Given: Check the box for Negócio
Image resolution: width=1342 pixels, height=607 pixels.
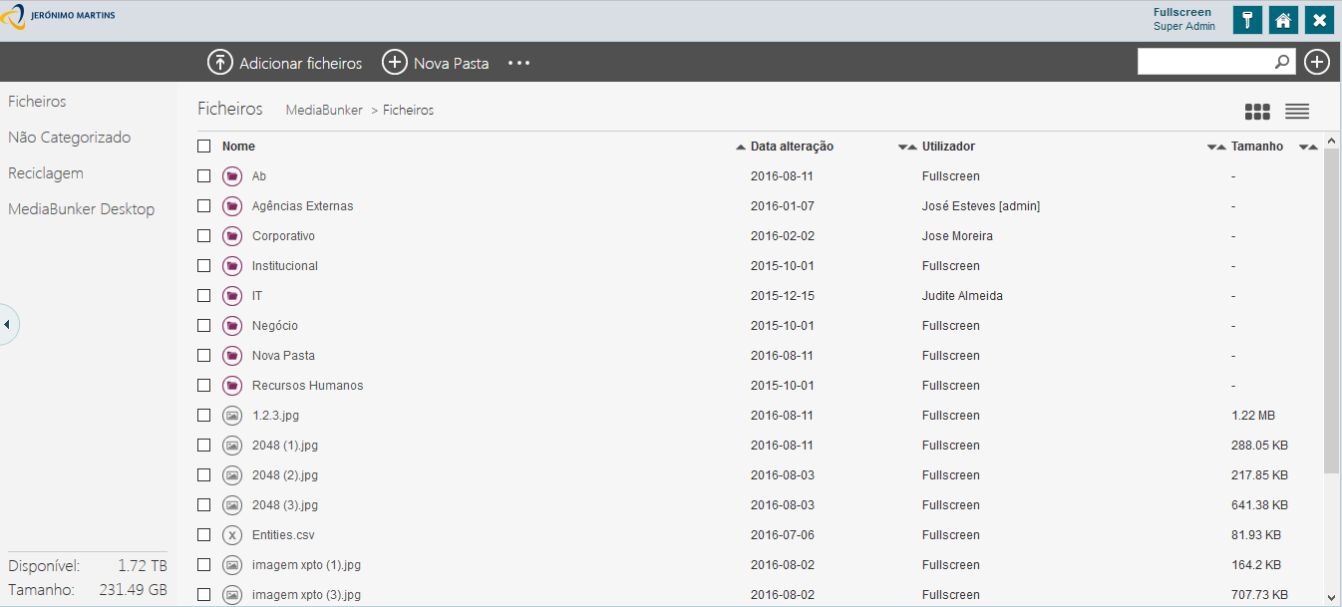Looking at the screenshot, I should [x=204, y=326].
